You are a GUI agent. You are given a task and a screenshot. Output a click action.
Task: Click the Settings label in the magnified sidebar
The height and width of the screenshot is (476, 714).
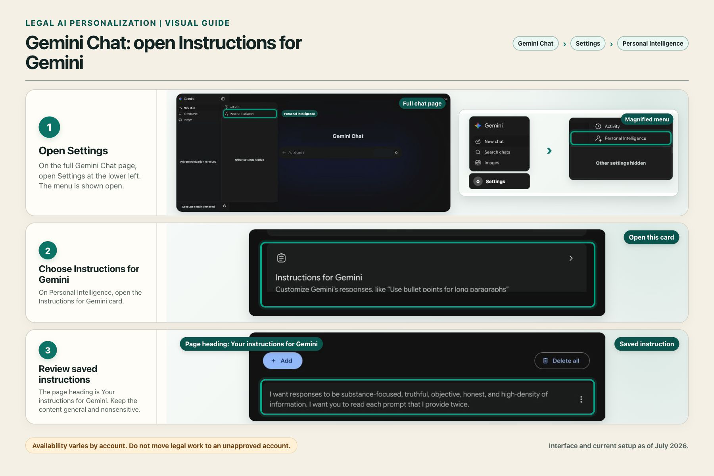pyautogui.click(x=495, y=182)
